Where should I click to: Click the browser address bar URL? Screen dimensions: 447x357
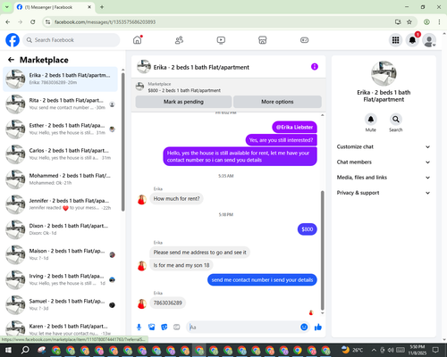pos(105,22)
